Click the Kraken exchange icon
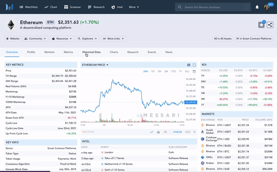This screenshot has width=277, height=172. pos(203,163)
